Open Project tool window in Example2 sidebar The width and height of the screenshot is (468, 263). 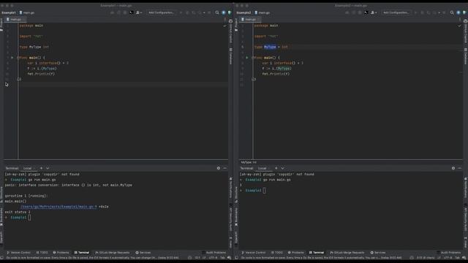236,25
